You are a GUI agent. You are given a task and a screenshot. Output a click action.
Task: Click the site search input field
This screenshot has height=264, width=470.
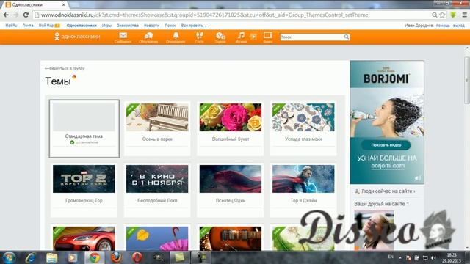tap(311, 37)
